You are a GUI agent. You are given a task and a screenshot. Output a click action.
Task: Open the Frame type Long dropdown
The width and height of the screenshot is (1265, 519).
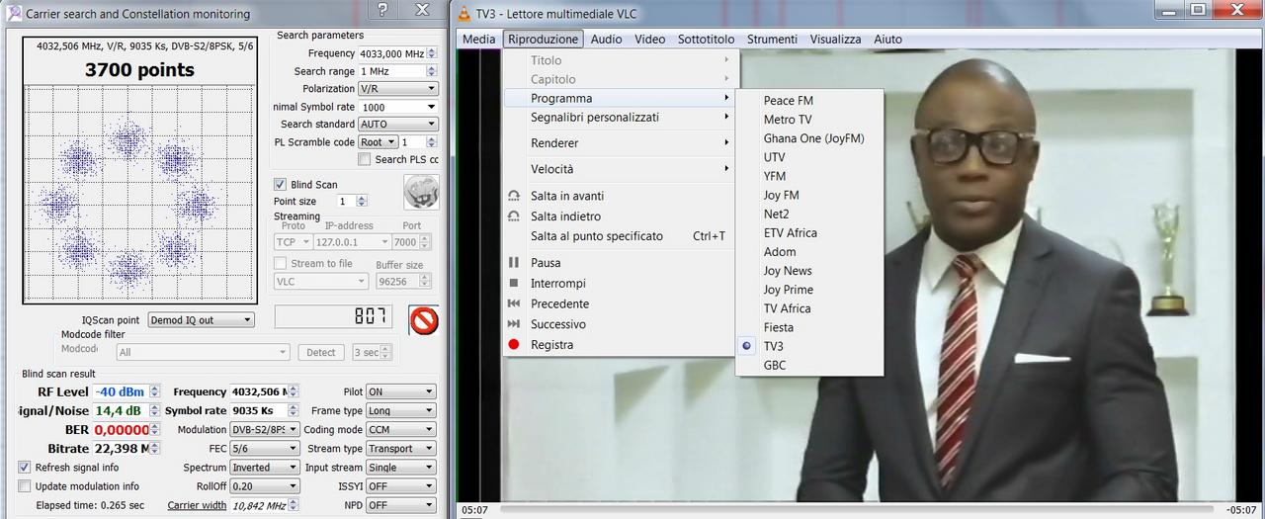click(400, 411)
